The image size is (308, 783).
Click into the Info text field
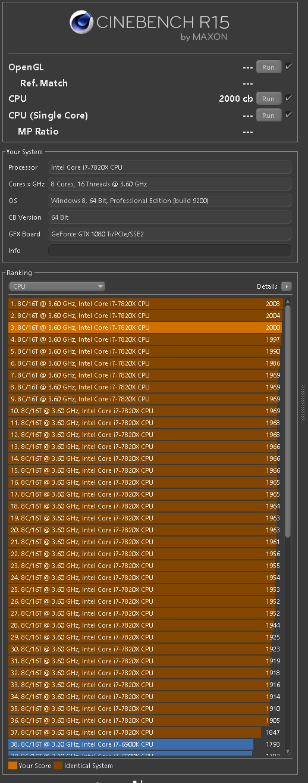tap(169, 251)
